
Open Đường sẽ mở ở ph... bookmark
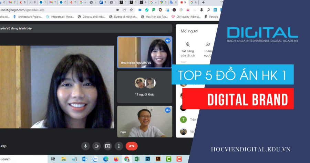click(123, 17)
